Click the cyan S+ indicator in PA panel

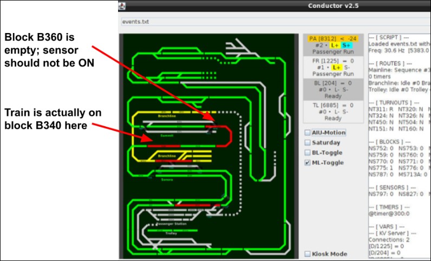[345, 46]
